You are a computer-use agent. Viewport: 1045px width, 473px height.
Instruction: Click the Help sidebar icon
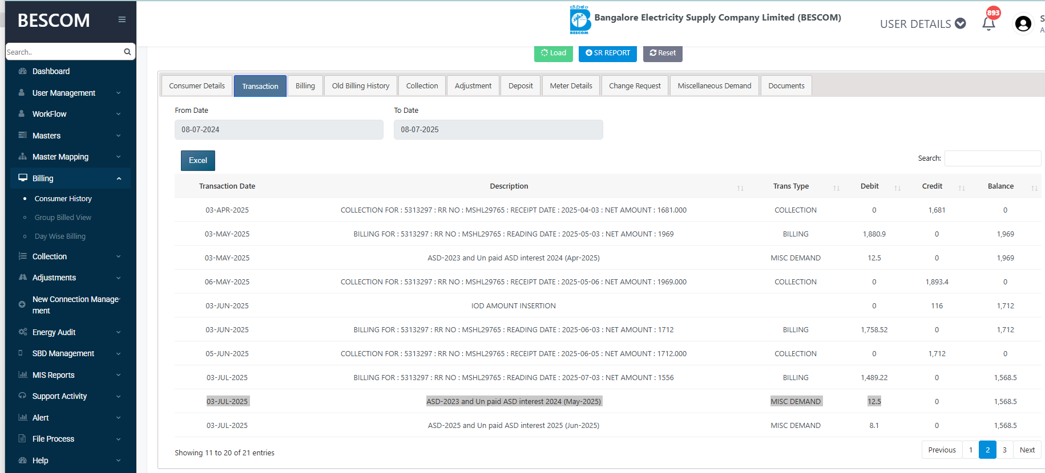(23, 460)
